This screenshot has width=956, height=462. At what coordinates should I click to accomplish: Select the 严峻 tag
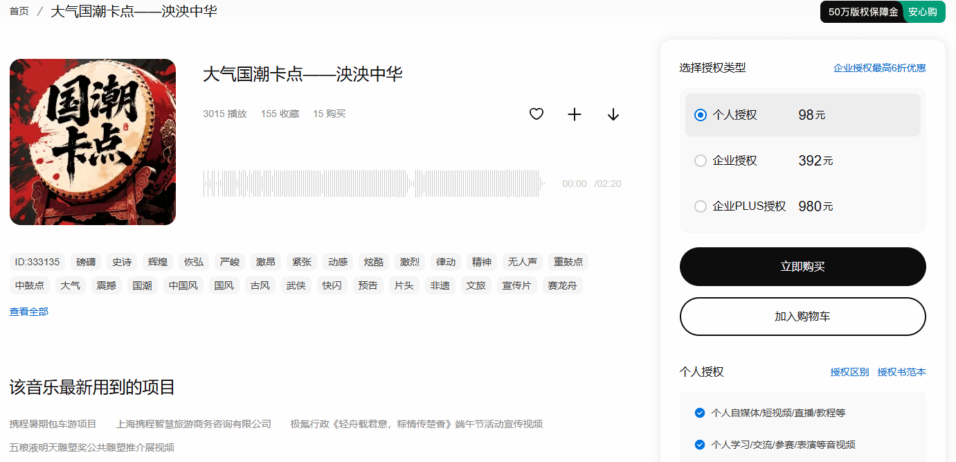(x=230, y=262)
